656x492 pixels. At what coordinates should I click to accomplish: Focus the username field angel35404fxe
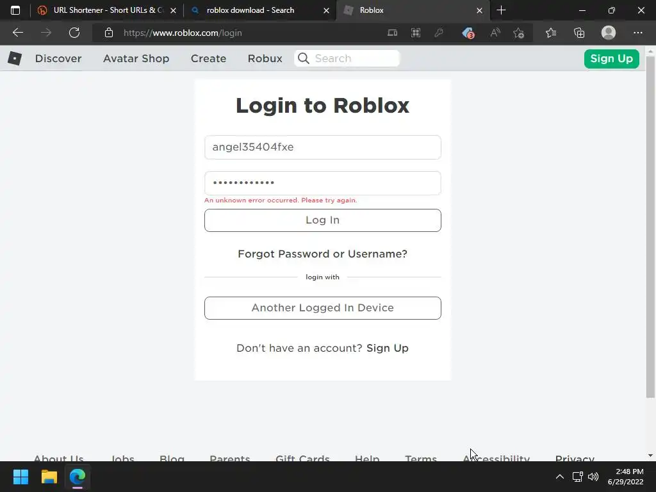click(323, 147)
